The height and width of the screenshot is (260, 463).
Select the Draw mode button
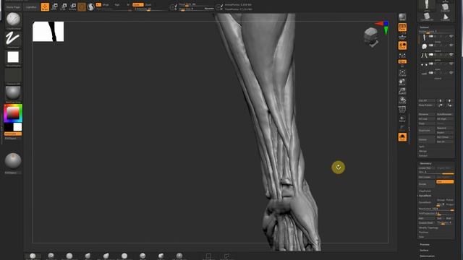pos(45,6)
